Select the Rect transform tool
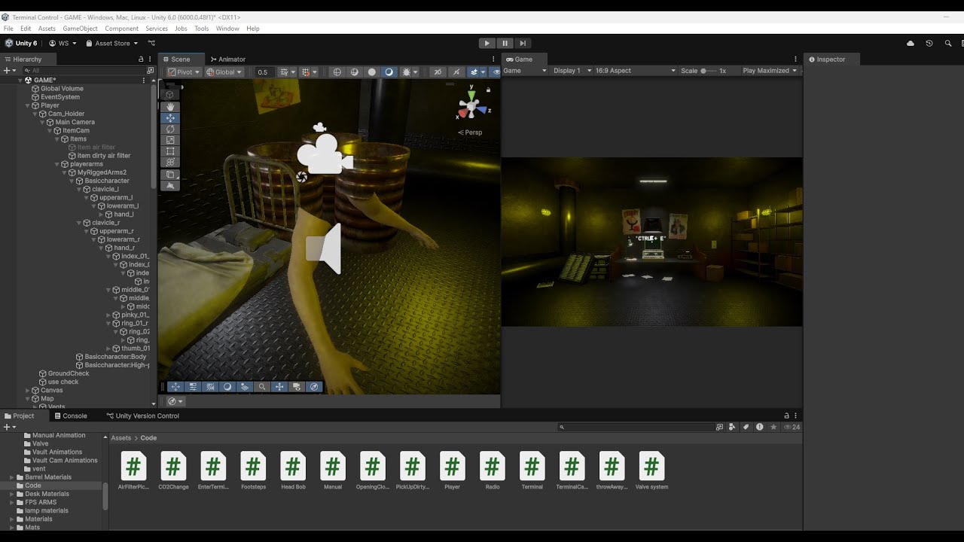Viewport: 964px width, 542px height. coord(170,151)
